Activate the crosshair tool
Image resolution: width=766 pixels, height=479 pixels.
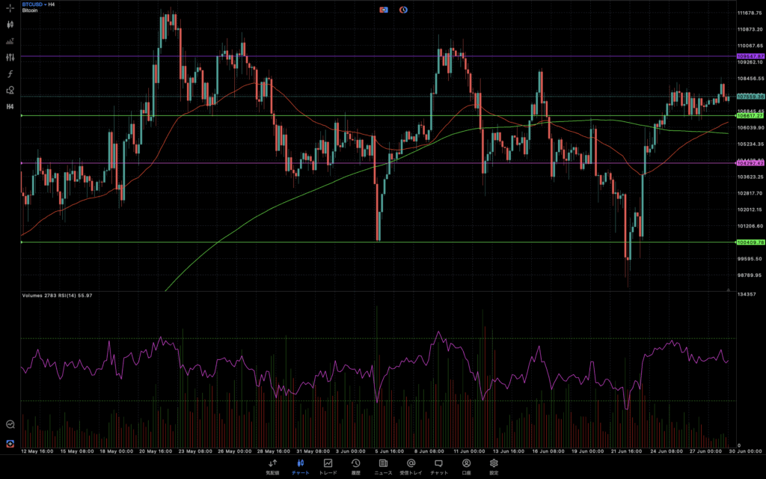tap(10, 7)
